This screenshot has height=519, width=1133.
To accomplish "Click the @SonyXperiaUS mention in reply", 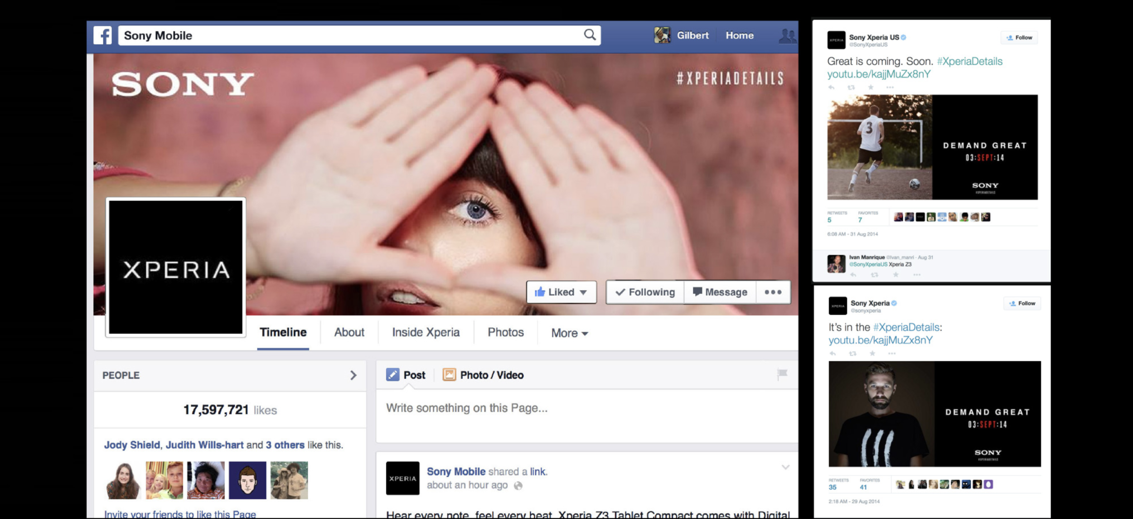I will [868, 264].
